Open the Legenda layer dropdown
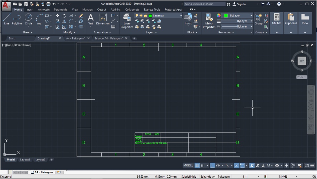The image size is (317, 179). click(x=181, y=16)
